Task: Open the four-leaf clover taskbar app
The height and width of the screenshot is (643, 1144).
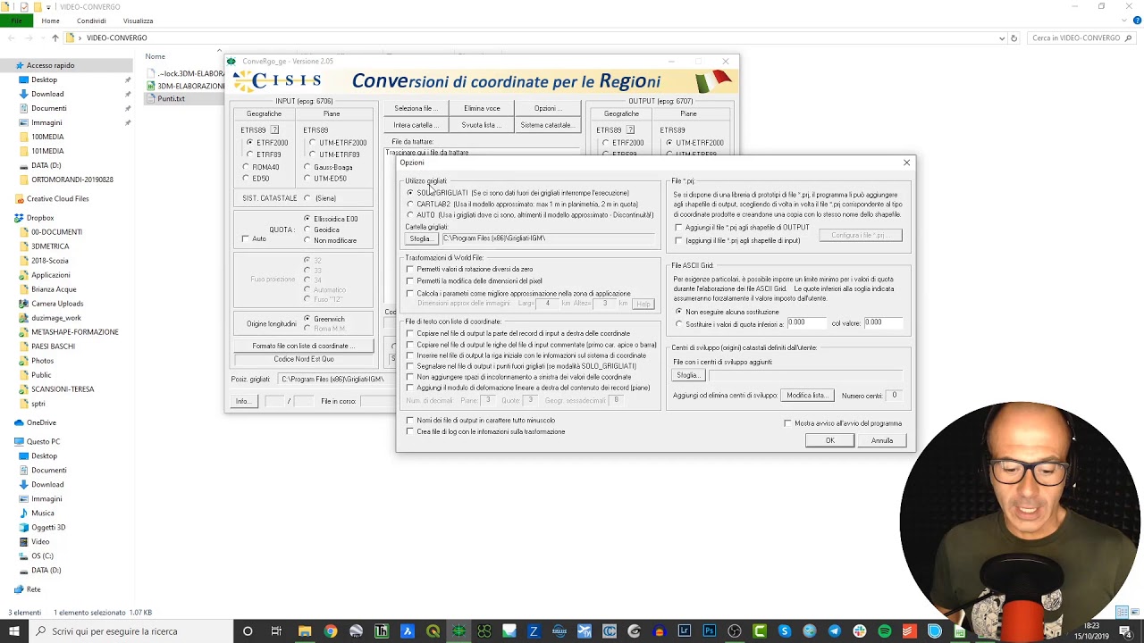Action: coord(484,631)
